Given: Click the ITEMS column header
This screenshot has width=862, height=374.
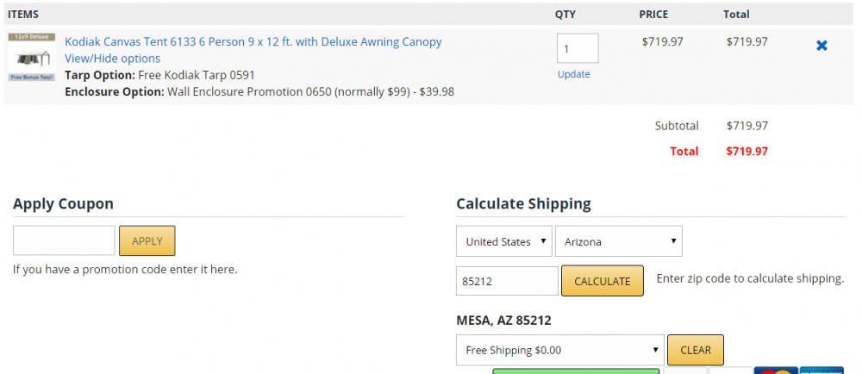Looking at the screenshot, I should 23,15.
